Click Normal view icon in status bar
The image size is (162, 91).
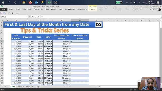pos(131,89)
